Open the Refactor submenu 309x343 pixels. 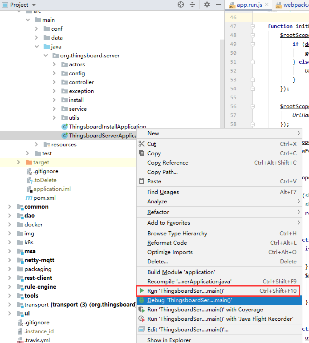[x=219, y=212]
